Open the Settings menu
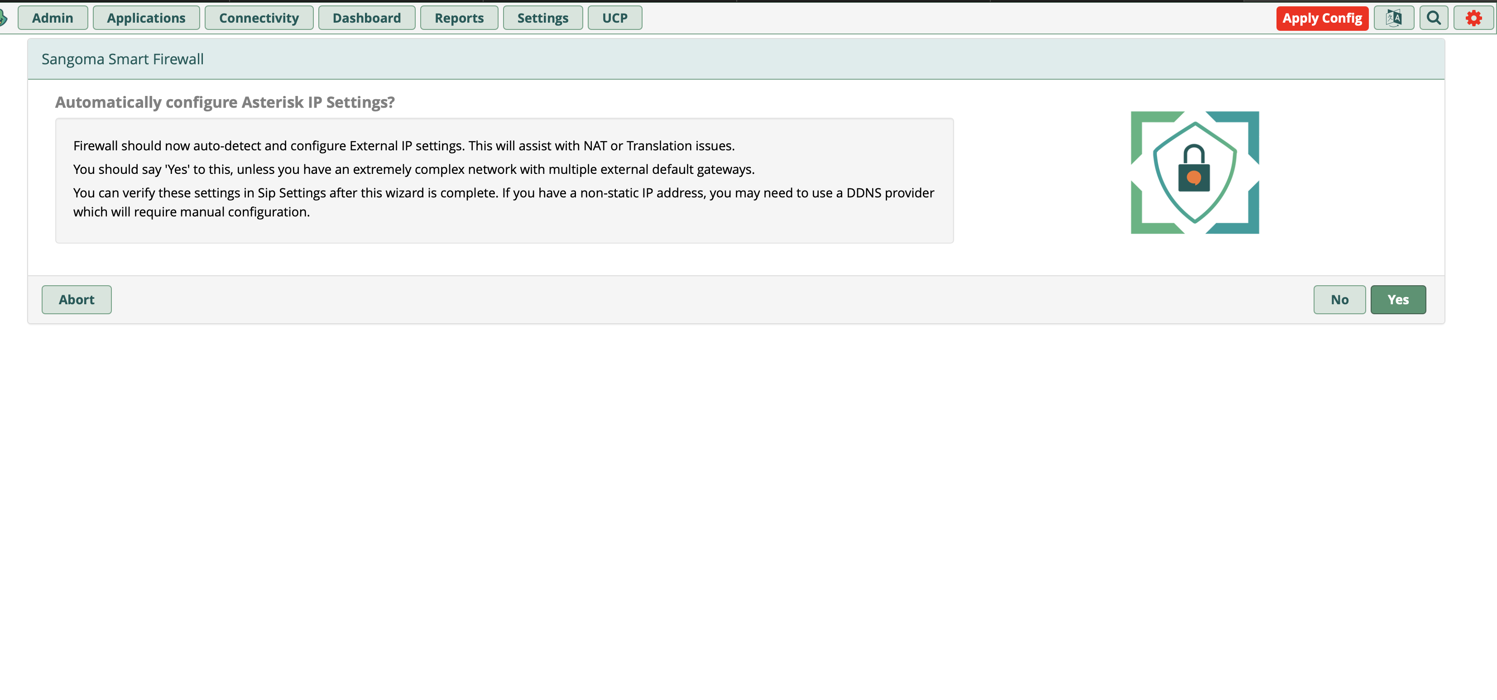Image resolution: width=1497 pixels, height=700 pixels. tap(542, 17)
